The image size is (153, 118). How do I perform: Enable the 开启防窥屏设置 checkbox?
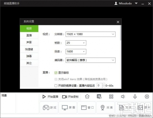[56, 86]
